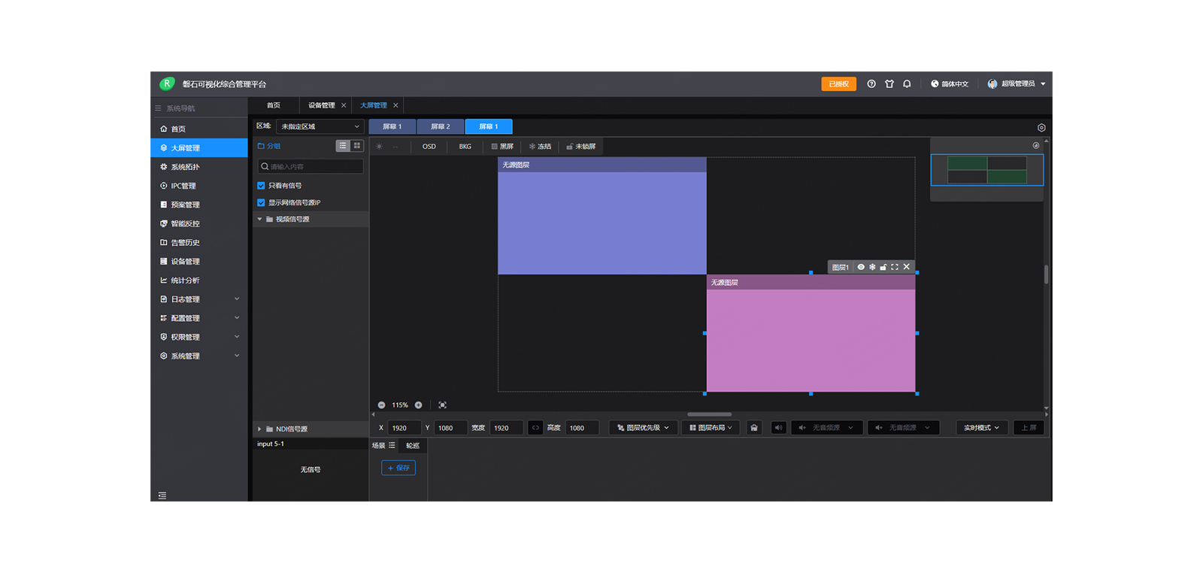Switch signal list to grid view

click(x=357, y=146)
